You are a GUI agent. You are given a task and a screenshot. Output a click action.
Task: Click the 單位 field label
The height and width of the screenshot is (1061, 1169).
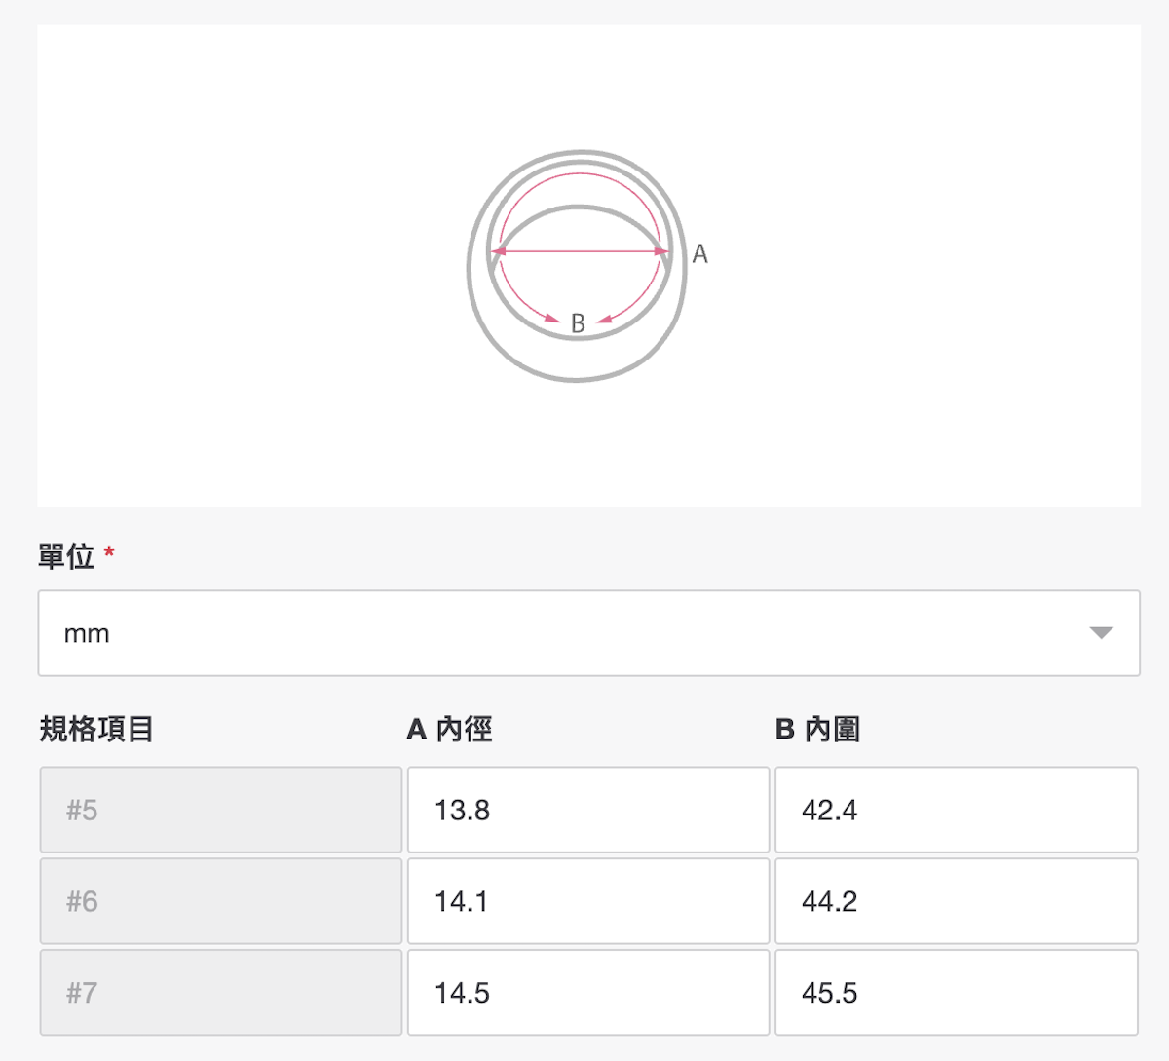(66, 557)
